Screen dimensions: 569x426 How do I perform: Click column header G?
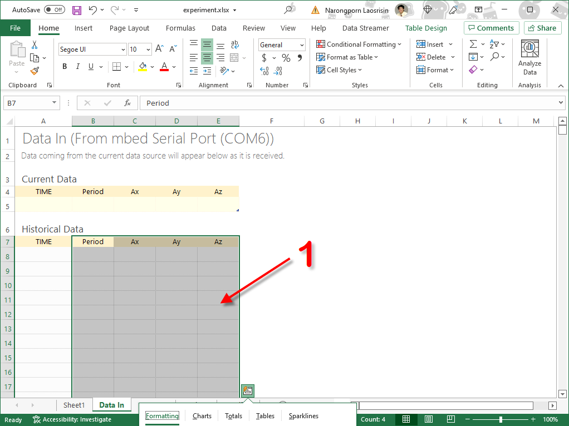(x=322, y=121)
